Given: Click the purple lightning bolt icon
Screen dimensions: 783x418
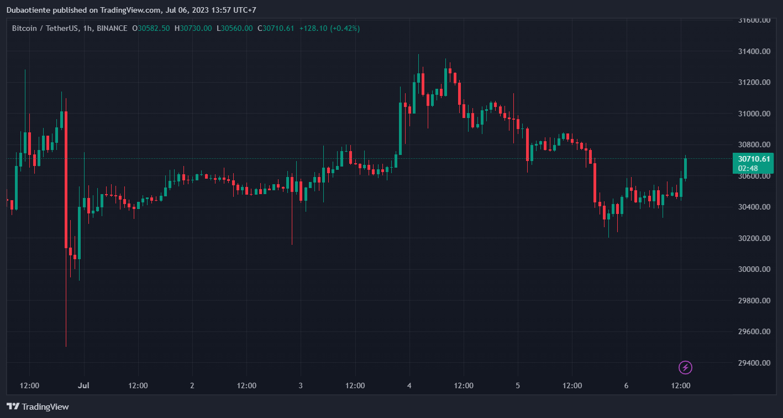Looking at the screenshot, I should 685,367.
